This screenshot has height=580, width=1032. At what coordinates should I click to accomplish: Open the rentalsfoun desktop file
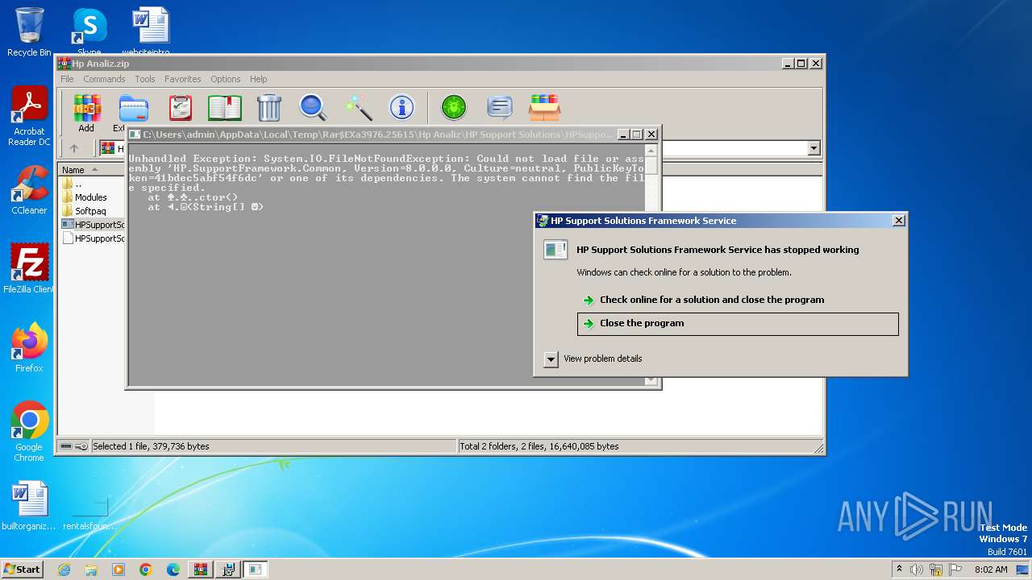pyautogui.click(x=89, y=512)
